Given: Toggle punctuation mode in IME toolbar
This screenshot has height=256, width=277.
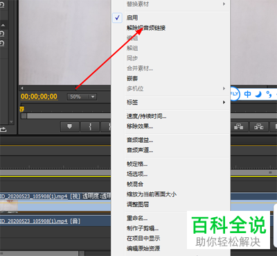Looking at the screenshot, I should [x=269, y=94].
